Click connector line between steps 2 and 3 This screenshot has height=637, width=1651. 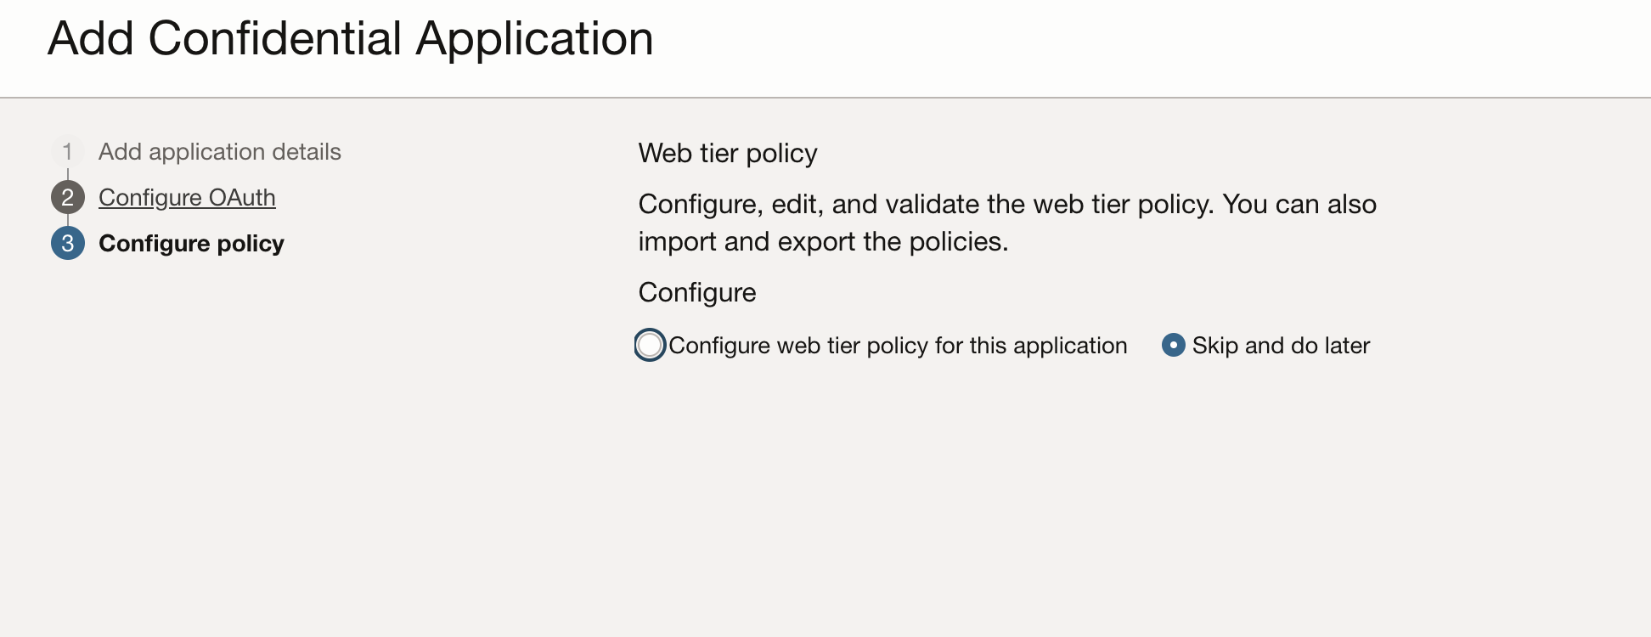(67, 221)
